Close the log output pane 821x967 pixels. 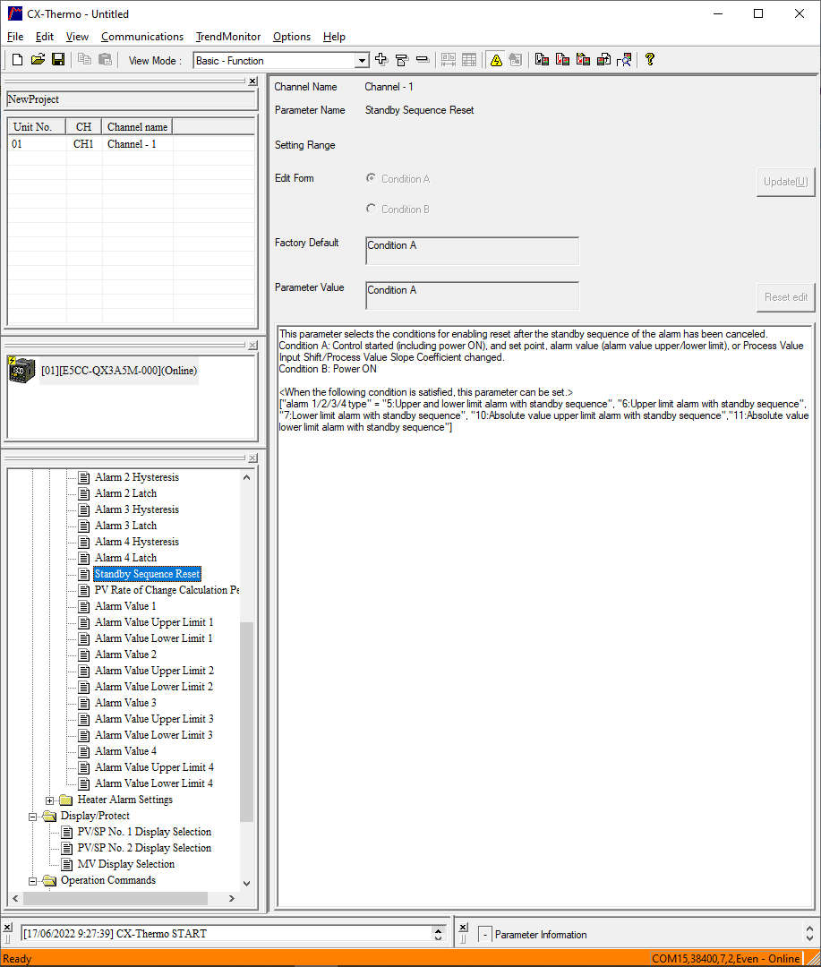[7, 927]
